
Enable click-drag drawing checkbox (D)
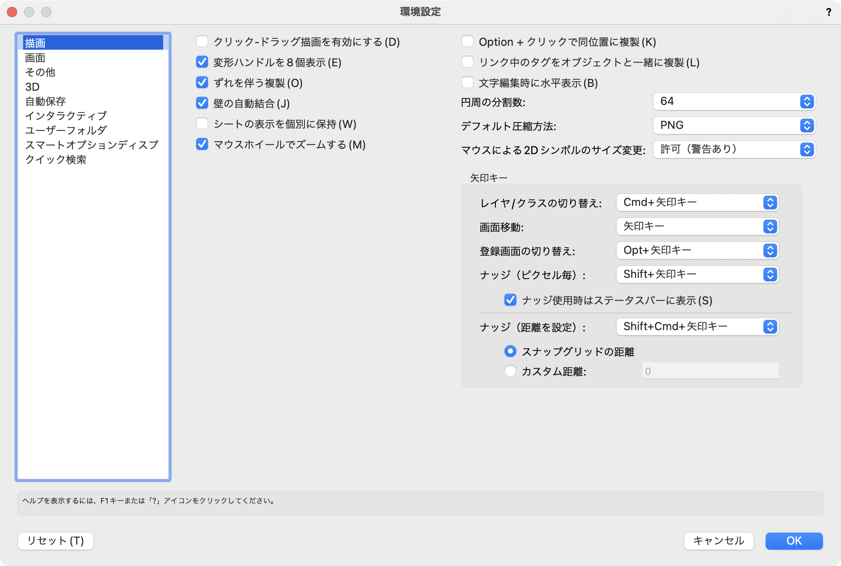pyautogui.click(x=202, y=42)
